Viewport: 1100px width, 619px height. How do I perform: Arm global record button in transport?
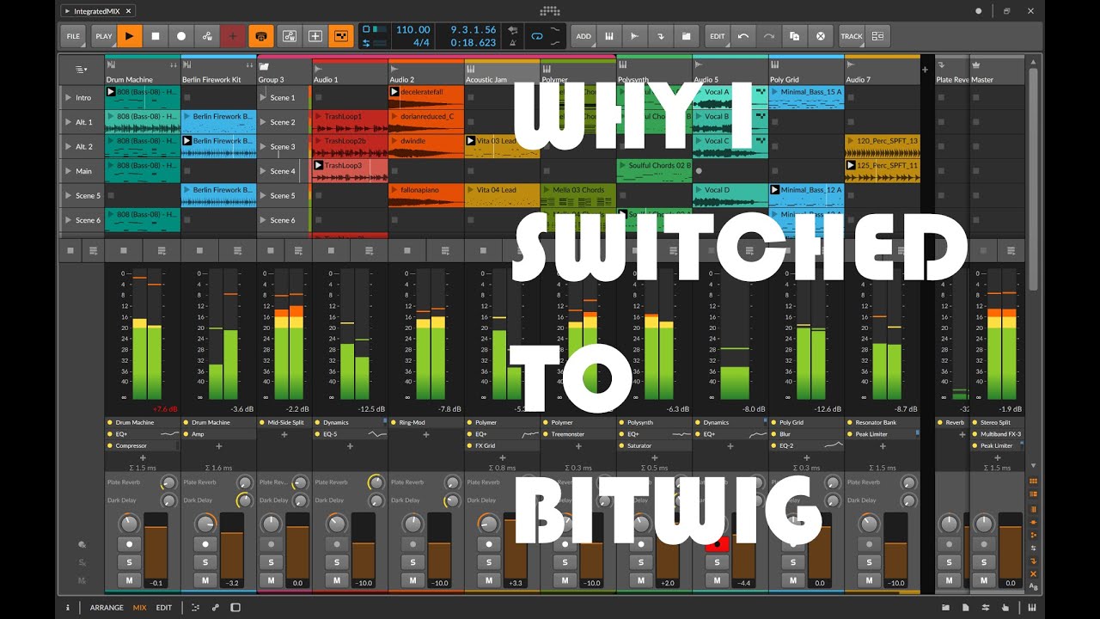181,36
